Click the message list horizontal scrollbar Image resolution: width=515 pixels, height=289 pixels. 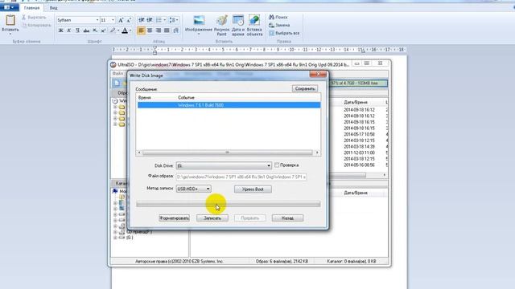(227, 153)
